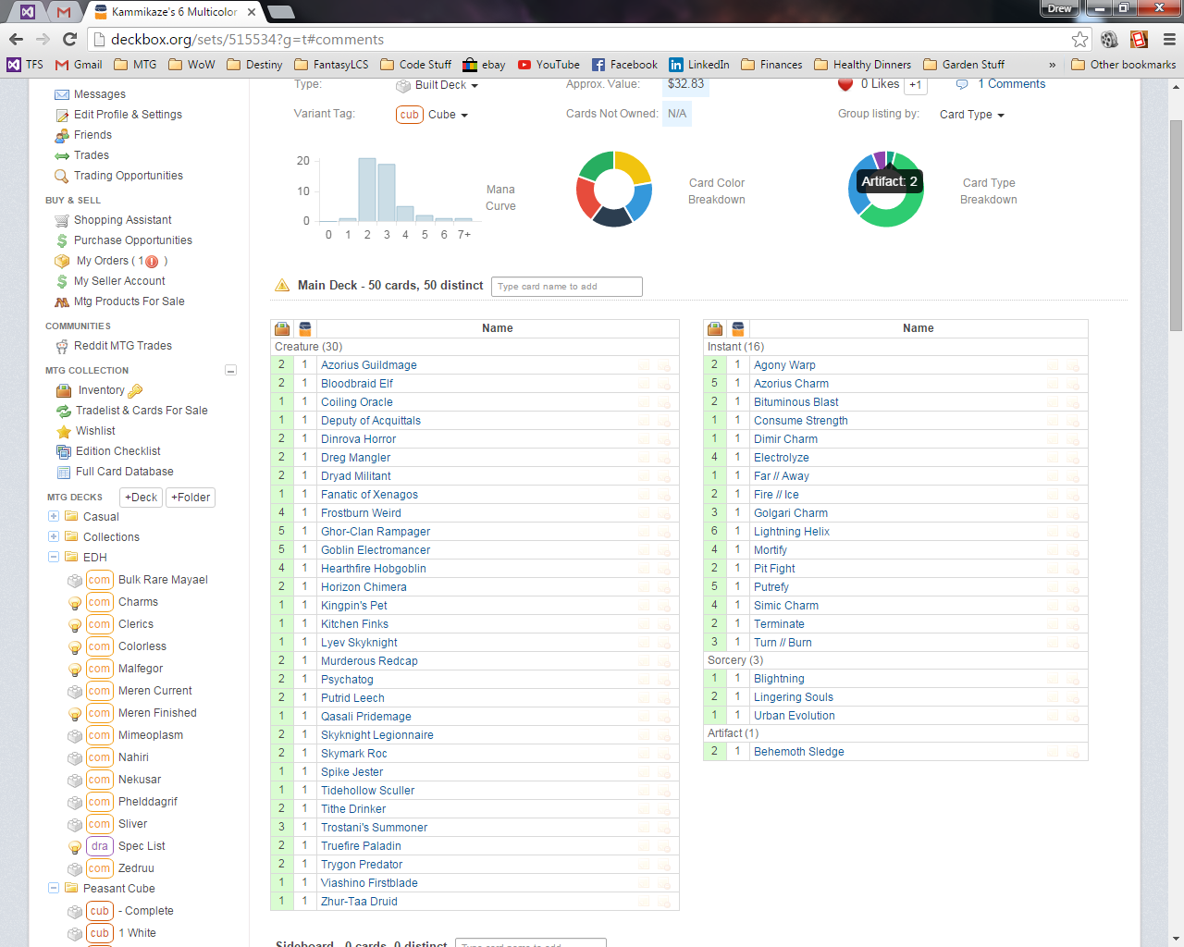Expand the Casual decks folder
Image resolution: width=1184 pixels, height=947 pixels.
[54, 516]
